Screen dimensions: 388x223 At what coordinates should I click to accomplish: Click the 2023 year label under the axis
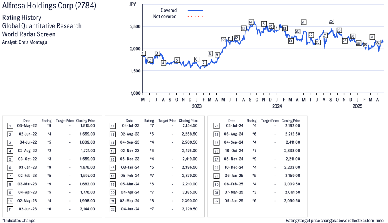tap(197, 106)
